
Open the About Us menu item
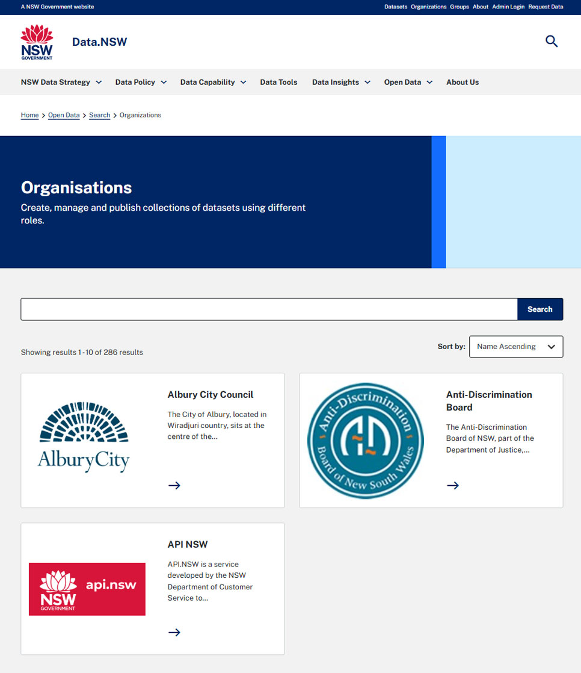pos(463,82)
